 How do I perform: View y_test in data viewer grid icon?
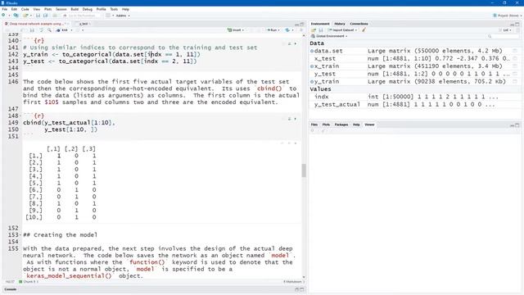pyautogui.click(x=515, y=74)
